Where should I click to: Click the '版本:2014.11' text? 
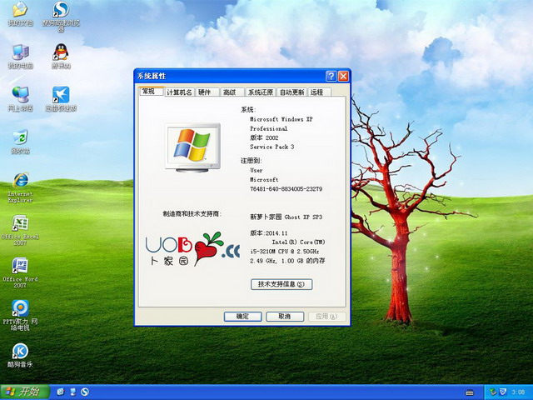pos(268,233)
